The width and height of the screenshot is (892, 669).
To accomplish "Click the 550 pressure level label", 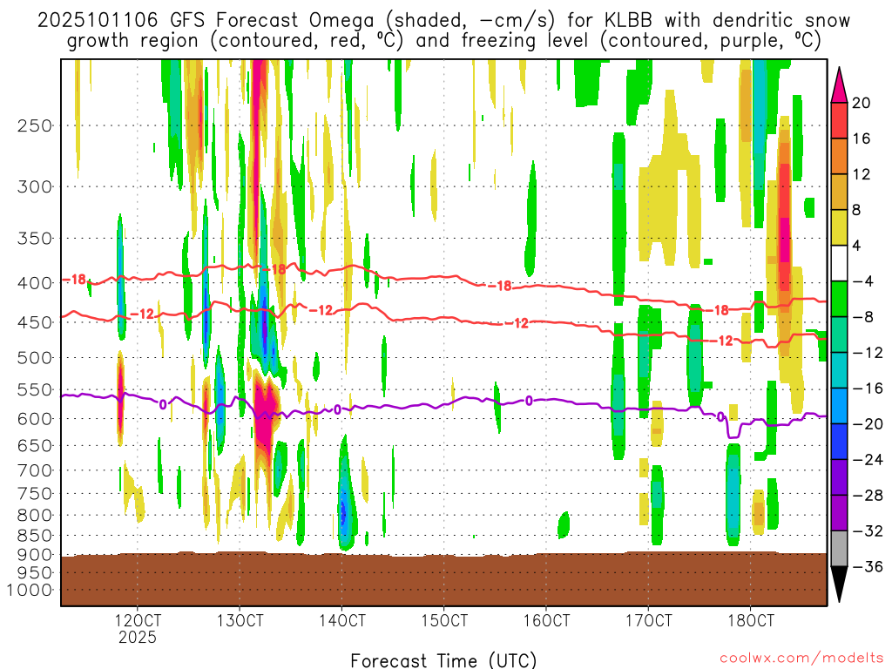I will coord(35,390).
